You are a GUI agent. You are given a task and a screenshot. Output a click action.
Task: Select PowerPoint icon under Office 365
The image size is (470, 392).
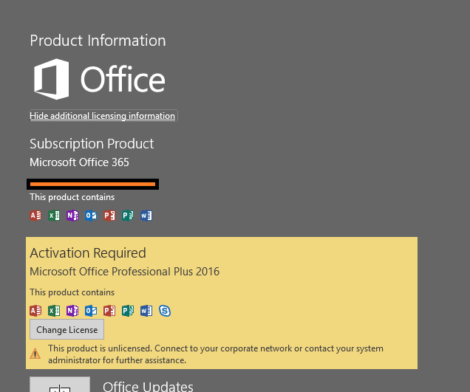109,216
